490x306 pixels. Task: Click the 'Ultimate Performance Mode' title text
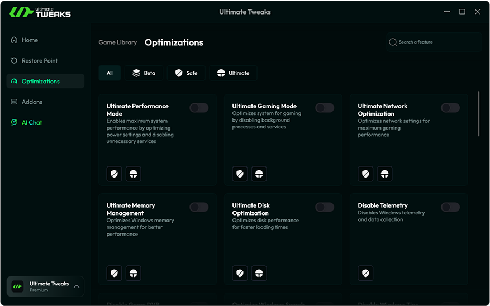point(137,110)
